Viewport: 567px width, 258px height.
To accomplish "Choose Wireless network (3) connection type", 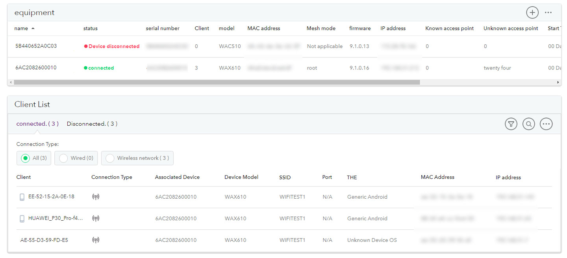I will tap(110, 158).
